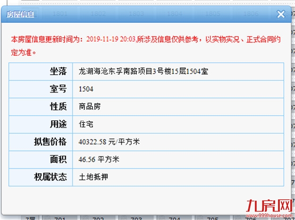Image resolution: width=295 pixels, height=220 pixels.
Task: Click the red update-time notice text
Action: click(146, 46)
